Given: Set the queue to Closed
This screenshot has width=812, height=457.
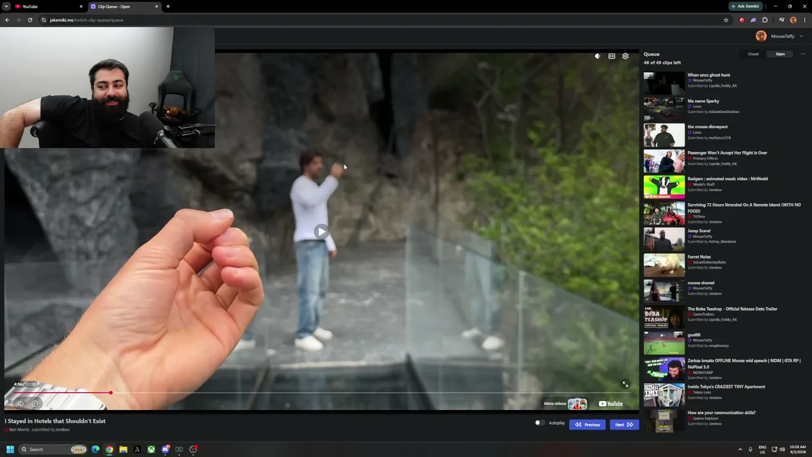Looking at the screenshot, I should coord(753,54).
